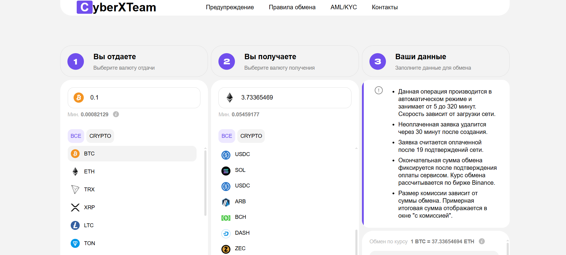Viewport: 566px width, 255px height.
Task: Click the SOL label in the receive list
Action: [x=240, y=170]
